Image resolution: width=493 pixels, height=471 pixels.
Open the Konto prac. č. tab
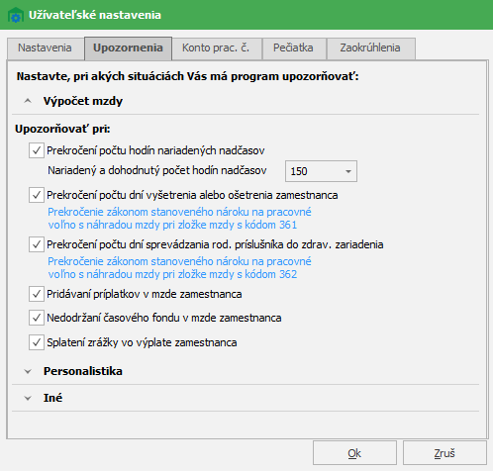click(217, 48)
